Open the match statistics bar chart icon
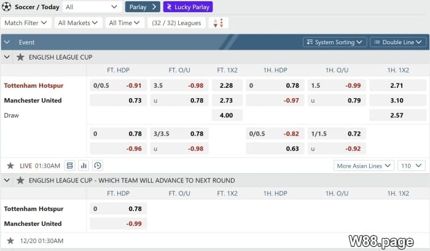 point(84,166)
